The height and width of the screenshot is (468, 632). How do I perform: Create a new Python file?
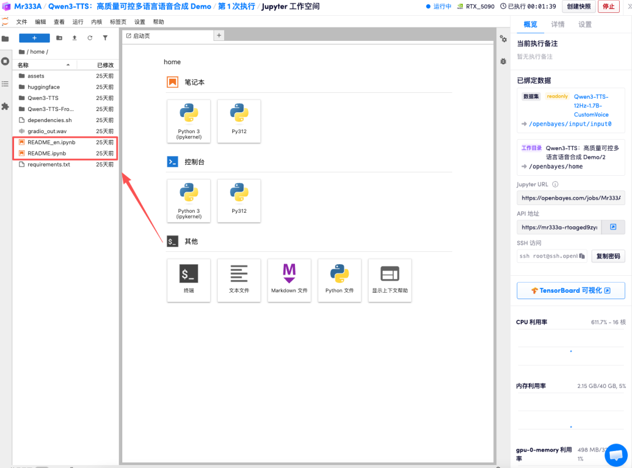340,280
